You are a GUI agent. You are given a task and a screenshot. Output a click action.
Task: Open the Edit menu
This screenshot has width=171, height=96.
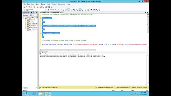coord(28,4)
